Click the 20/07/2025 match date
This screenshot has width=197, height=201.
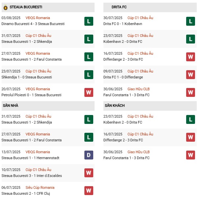tap(11, 89)
